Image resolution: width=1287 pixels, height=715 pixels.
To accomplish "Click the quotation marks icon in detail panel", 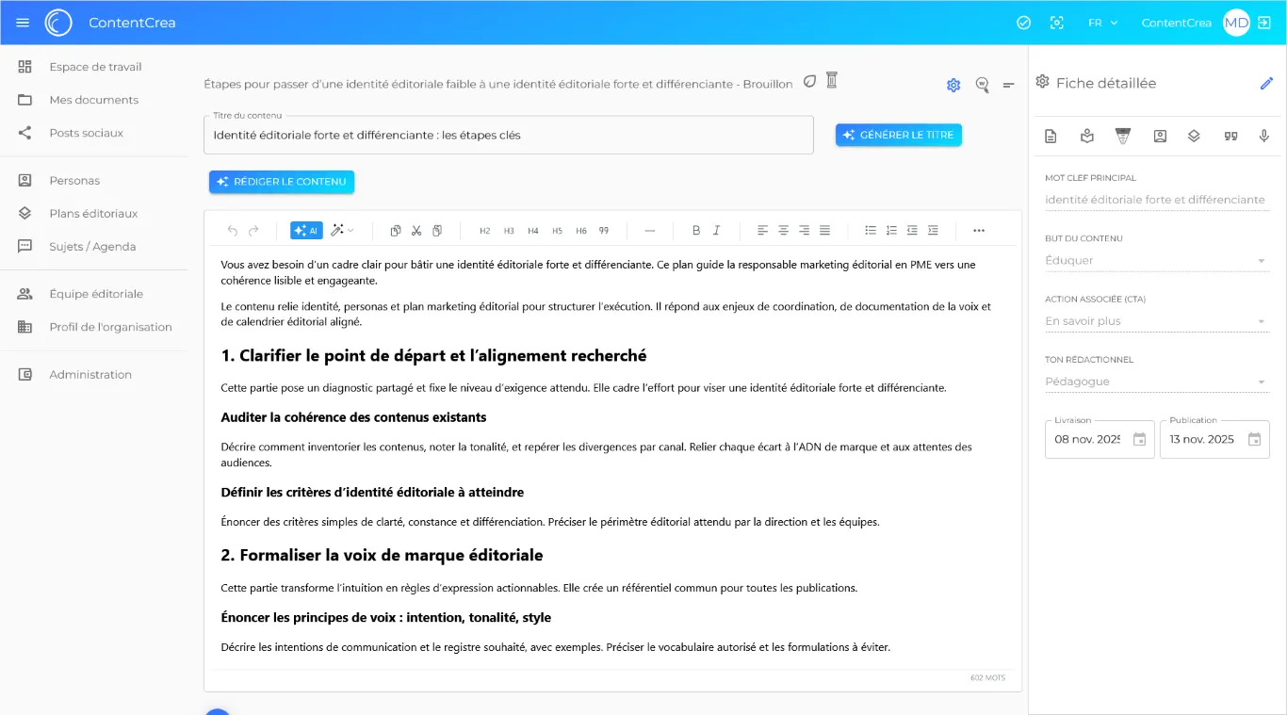I will pos(1230,136).
